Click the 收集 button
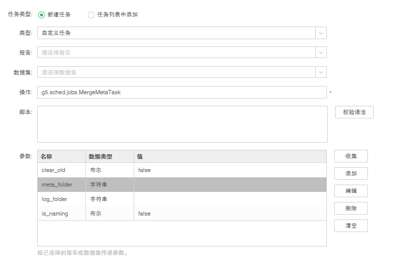The height and width of the screenshot is (260, 407). (351, 156)
